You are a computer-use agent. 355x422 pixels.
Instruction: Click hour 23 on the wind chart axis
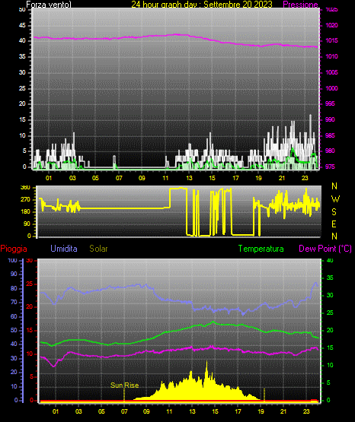[x=305, y=178]
